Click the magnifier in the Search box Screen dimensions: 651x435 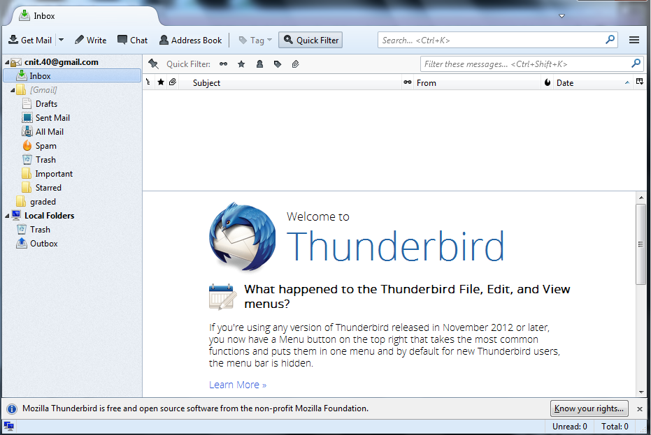(x=610, y=40)
